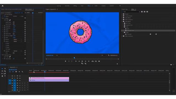Select the Type tool
The height and width of the screenshot is (99, 176).
pos(5,76)
